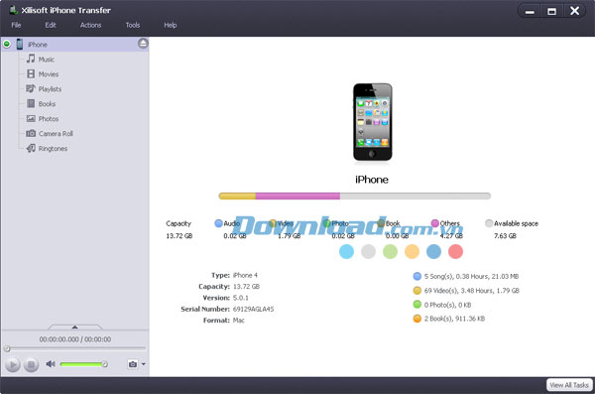Viewport: 595px width, 394px height.
Task: Click the Ringtones icon
Action: (x=31, y=148)
